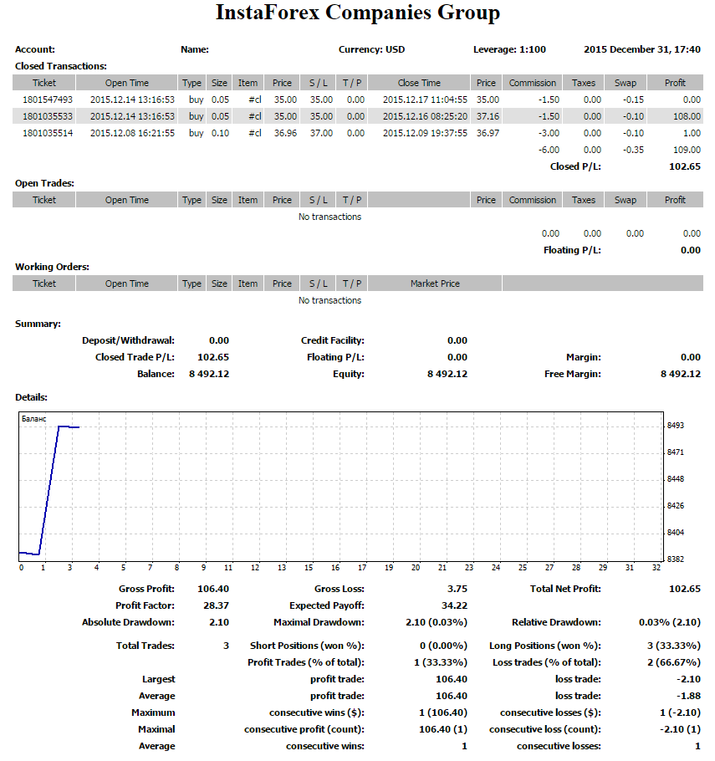The height and width of the screenshot is (761, 715).
Task: Select ticket number 1801035533
Action: [x=48, y=116]
